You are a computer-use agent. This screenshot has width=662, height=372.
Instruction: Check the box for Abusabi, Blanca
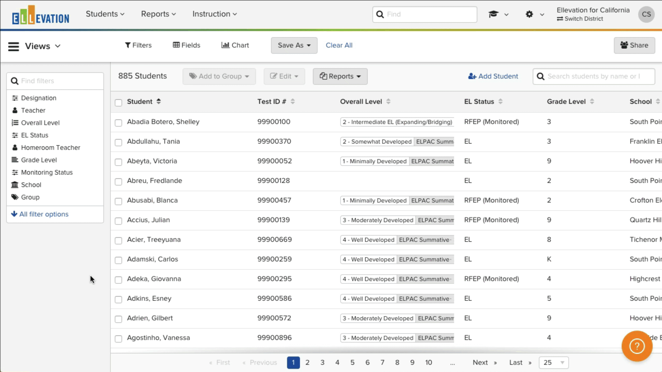[x=118, y=201]
